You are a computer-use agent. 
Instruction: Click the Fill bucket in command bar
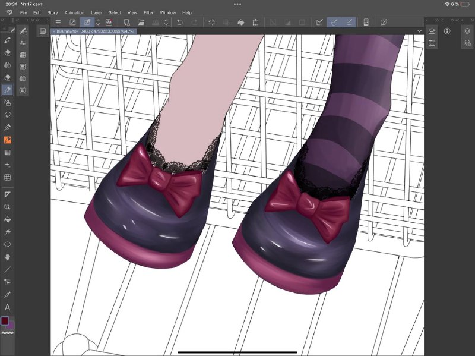[x=241, y=22]
